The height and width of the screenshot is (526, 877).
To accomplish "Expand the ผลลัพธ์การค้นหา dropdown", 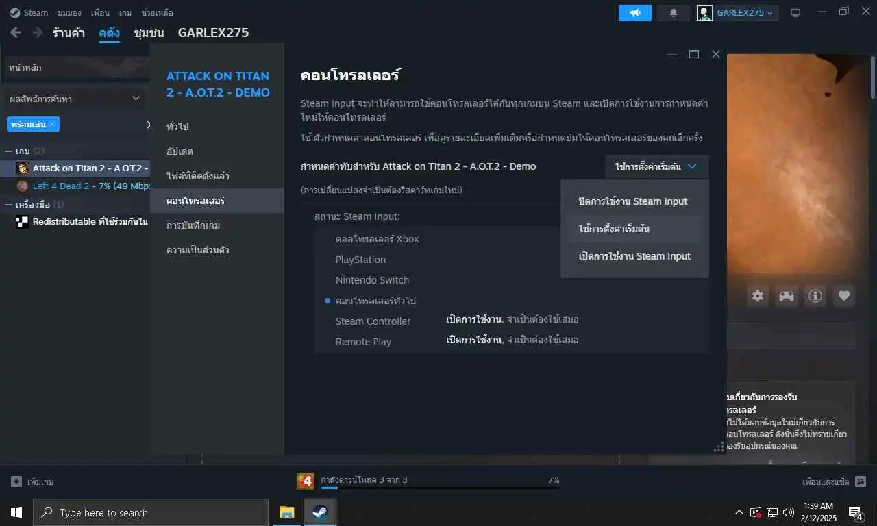I will [75, 99].
